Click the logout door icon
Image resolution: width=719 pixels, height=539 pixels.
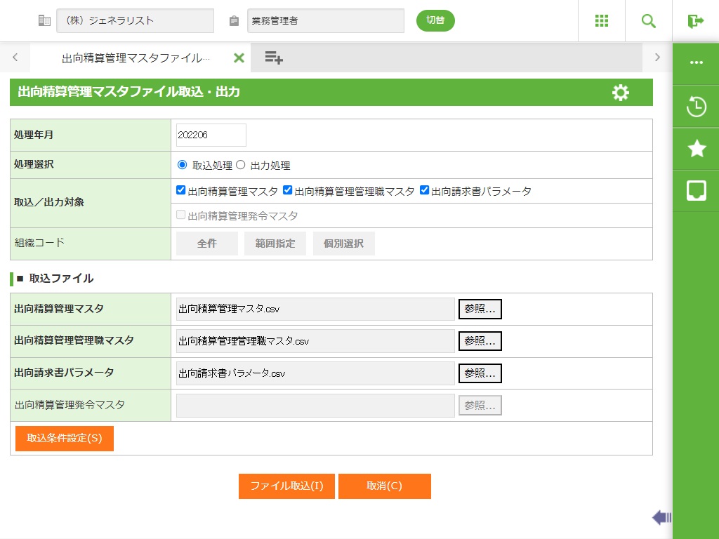(x=696, y=21)
